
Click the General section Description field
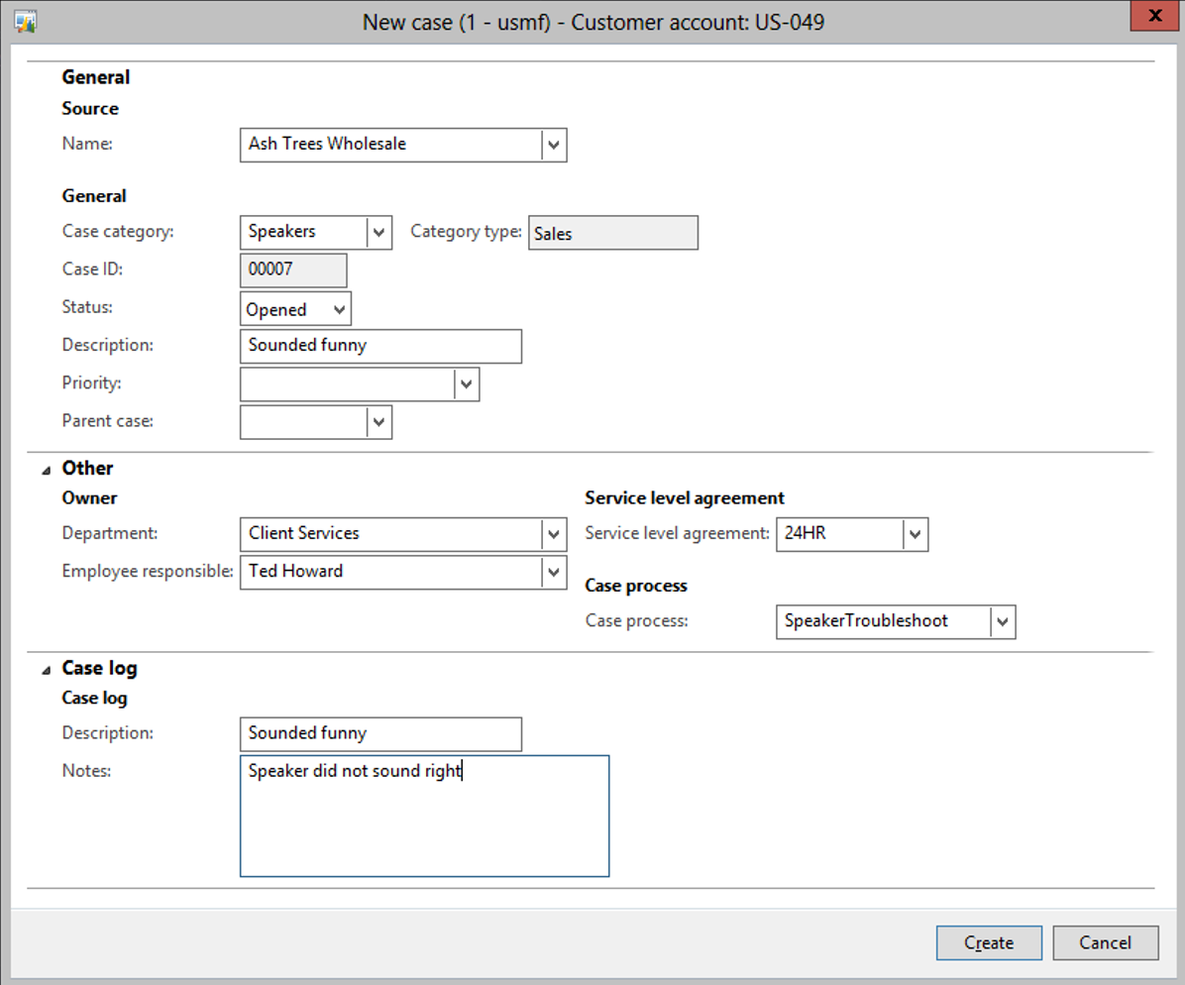(380, 346)
